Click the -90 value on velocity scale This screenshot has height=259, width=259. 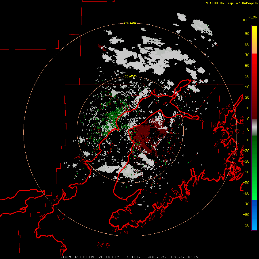(246, 225)
